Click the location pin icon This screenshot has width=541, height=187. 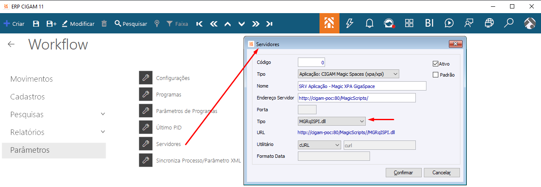pyautogui.click(x=157, y=24)
